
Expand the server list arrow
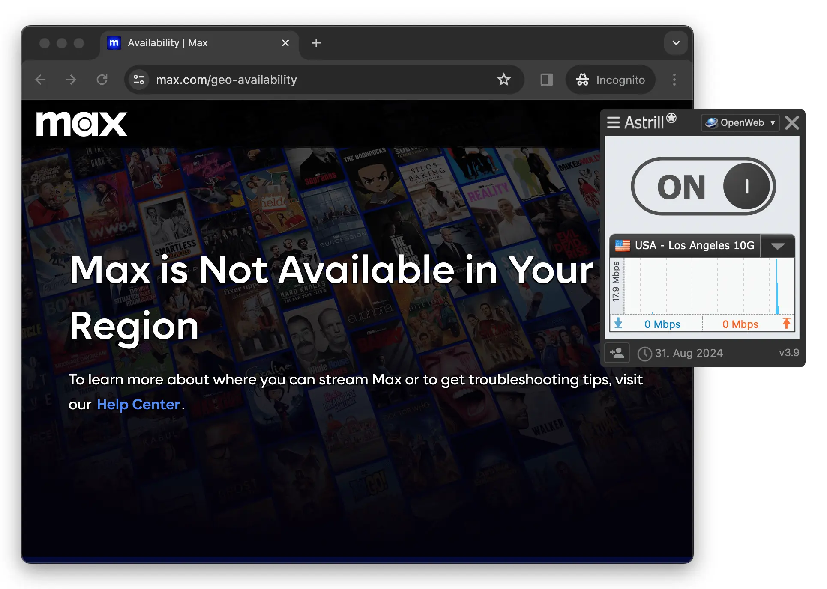[x=778, y=246]
